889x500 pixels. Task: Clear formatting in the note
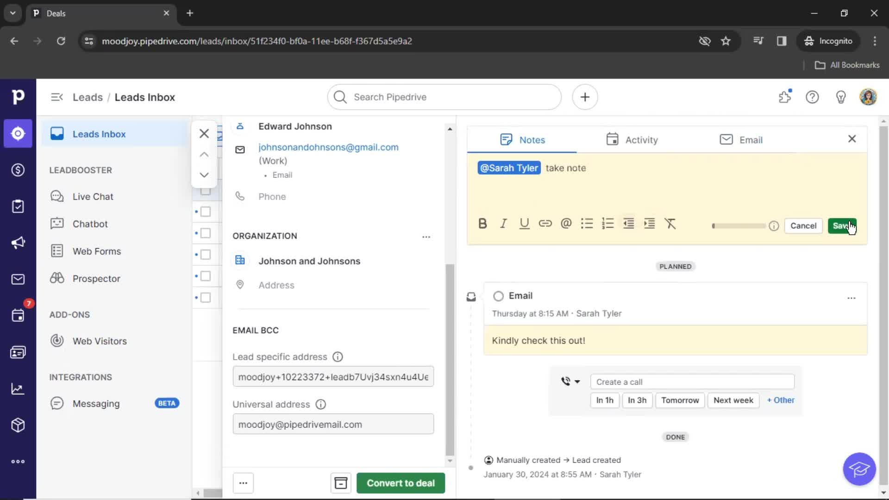670,224
